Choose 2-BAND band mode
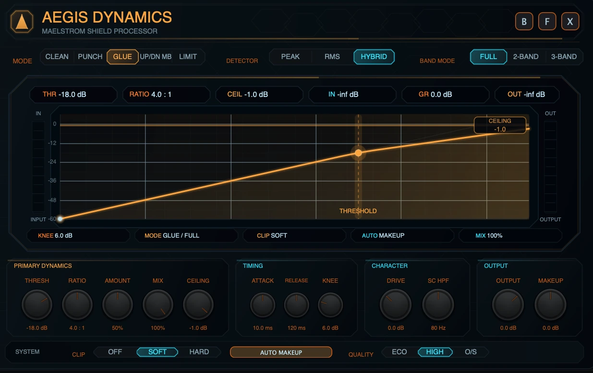The image size is (593, 373). pyautogui.click(x=526, y=57)
